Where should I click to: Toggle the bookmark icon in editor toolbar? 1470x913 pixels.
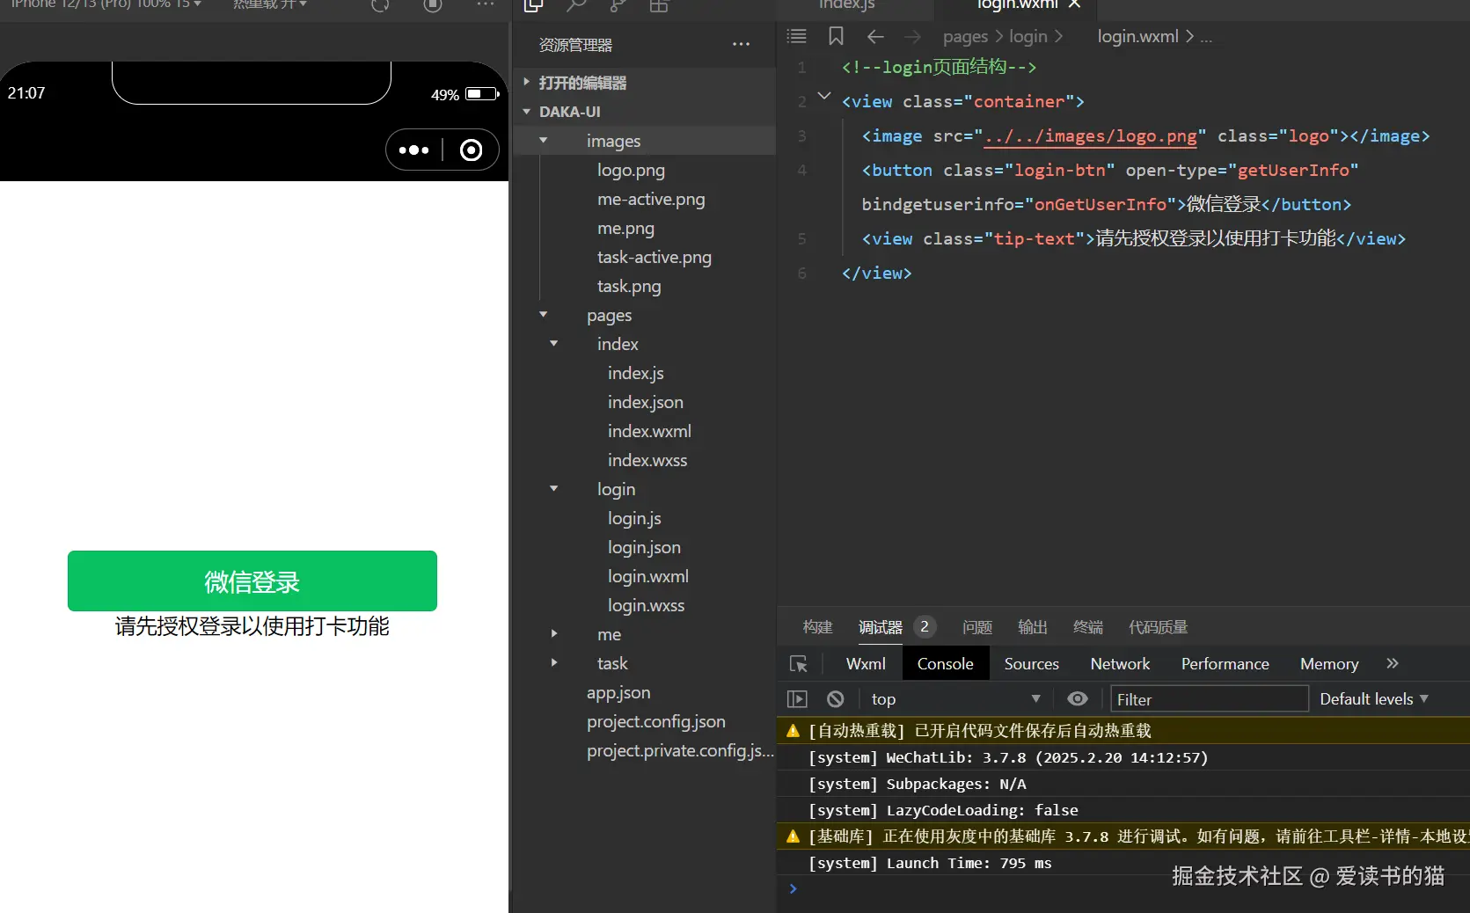tap(836, 36)
